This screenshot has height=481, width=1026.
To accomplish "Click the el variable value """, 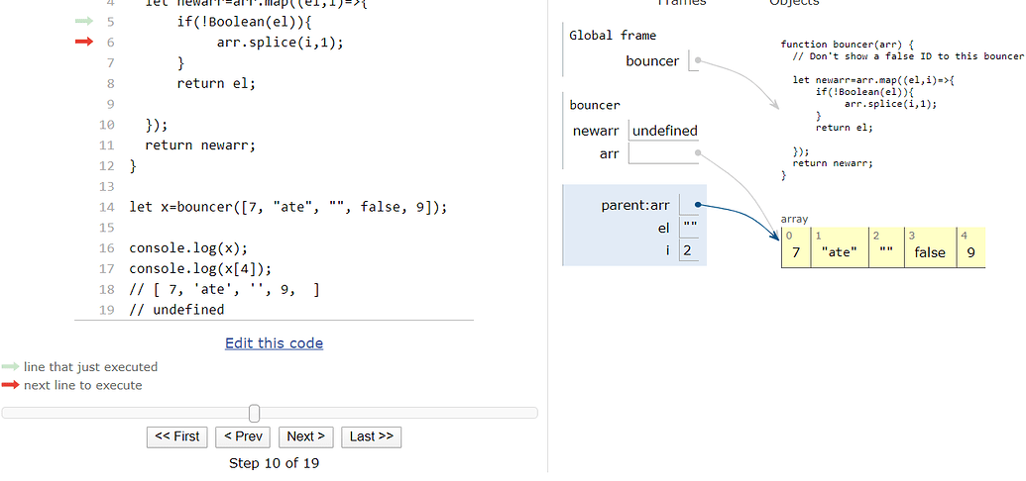I will tap(690, 228).
